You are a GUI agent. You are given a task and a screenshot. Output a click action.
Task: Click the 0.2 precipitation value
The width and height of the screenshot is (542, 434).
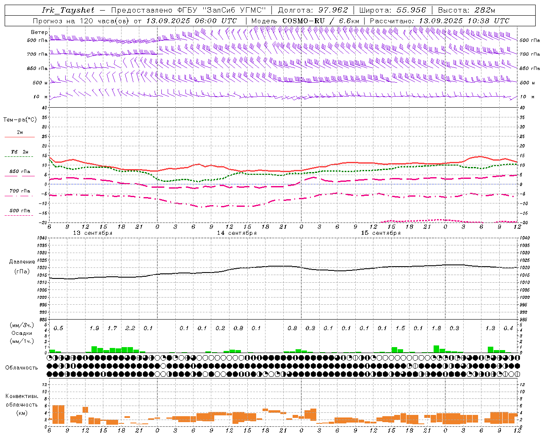tap(220, 328)
